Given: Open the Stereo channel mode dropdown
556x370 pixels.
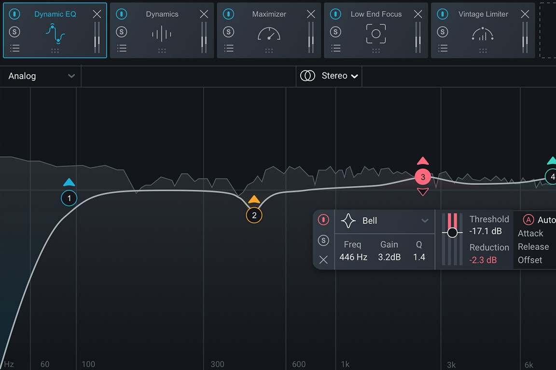Looking at the screenshot, I should point(339,76).
